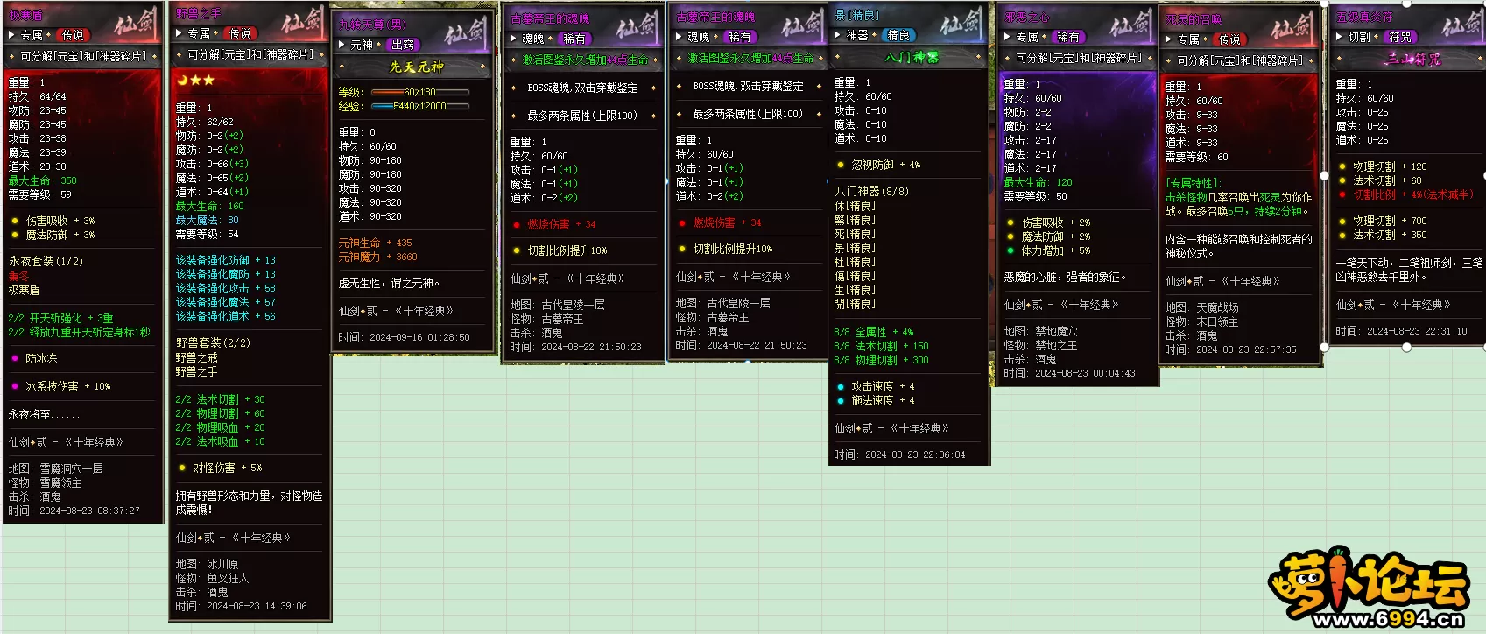Click the left-middle handle of the 五级真炎符 image
The height and width of the screenshot is (634, 1486).
pos(1324,174)
